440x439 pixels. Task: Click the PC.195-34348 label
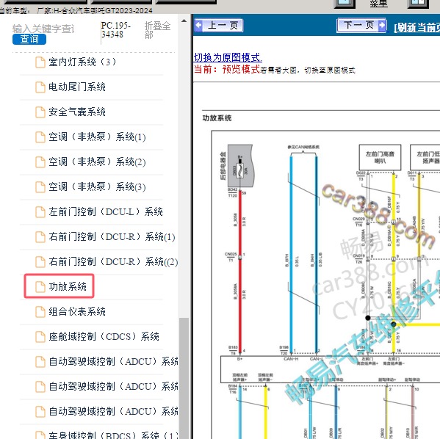(x=115, y=30)
